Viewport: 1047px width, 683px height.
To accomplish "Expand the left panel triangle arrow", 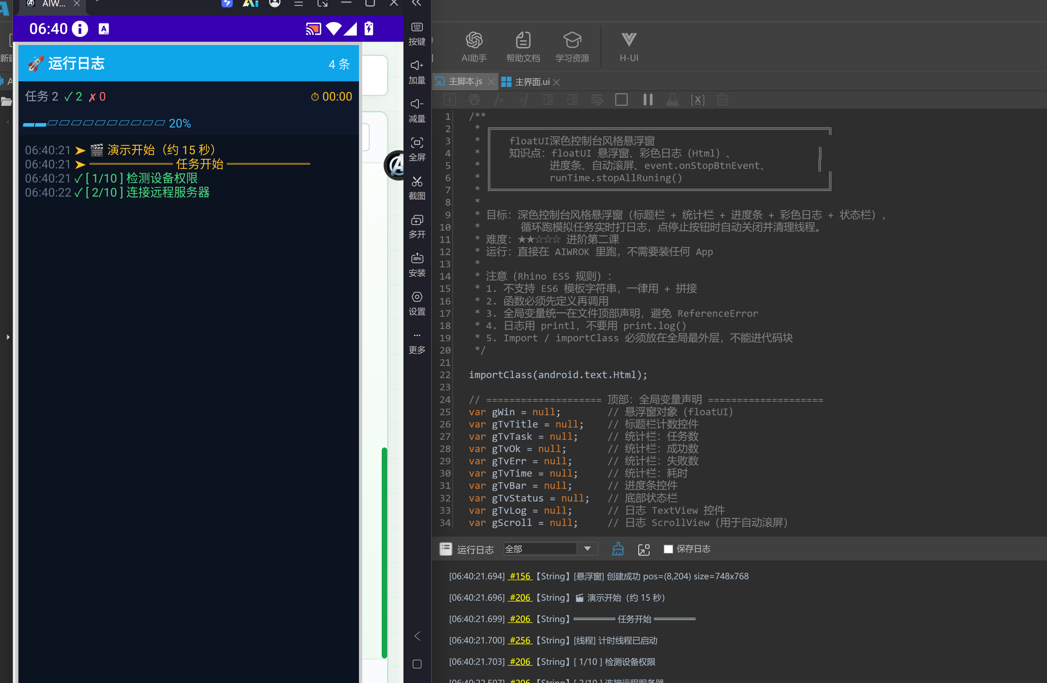I will [x=8, y=337].
